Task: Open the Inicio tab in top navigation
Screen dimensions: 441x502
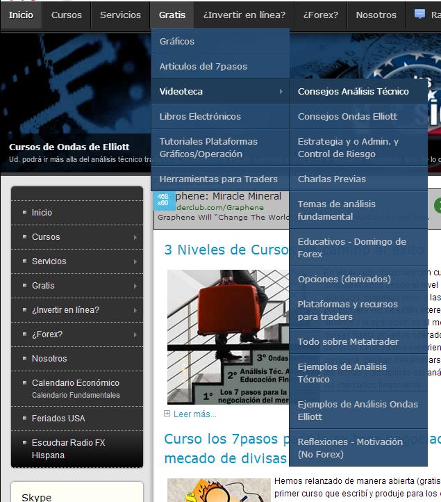Action: (21, 15)
